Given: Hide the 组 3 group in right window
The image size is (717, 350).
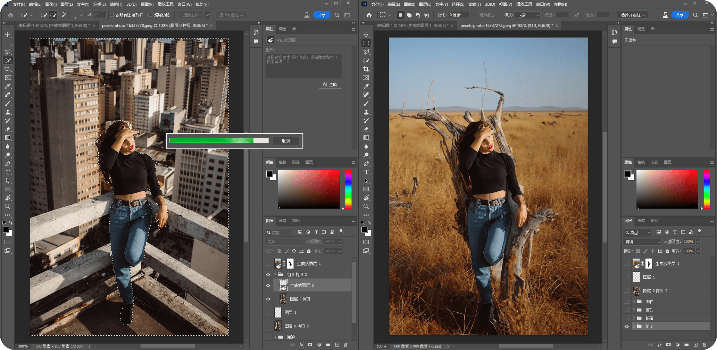Looking at the screenshot, I should (626, 326).
